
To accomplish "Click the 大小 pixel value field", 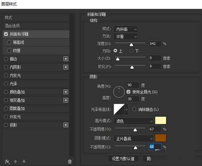I will 155,58.
